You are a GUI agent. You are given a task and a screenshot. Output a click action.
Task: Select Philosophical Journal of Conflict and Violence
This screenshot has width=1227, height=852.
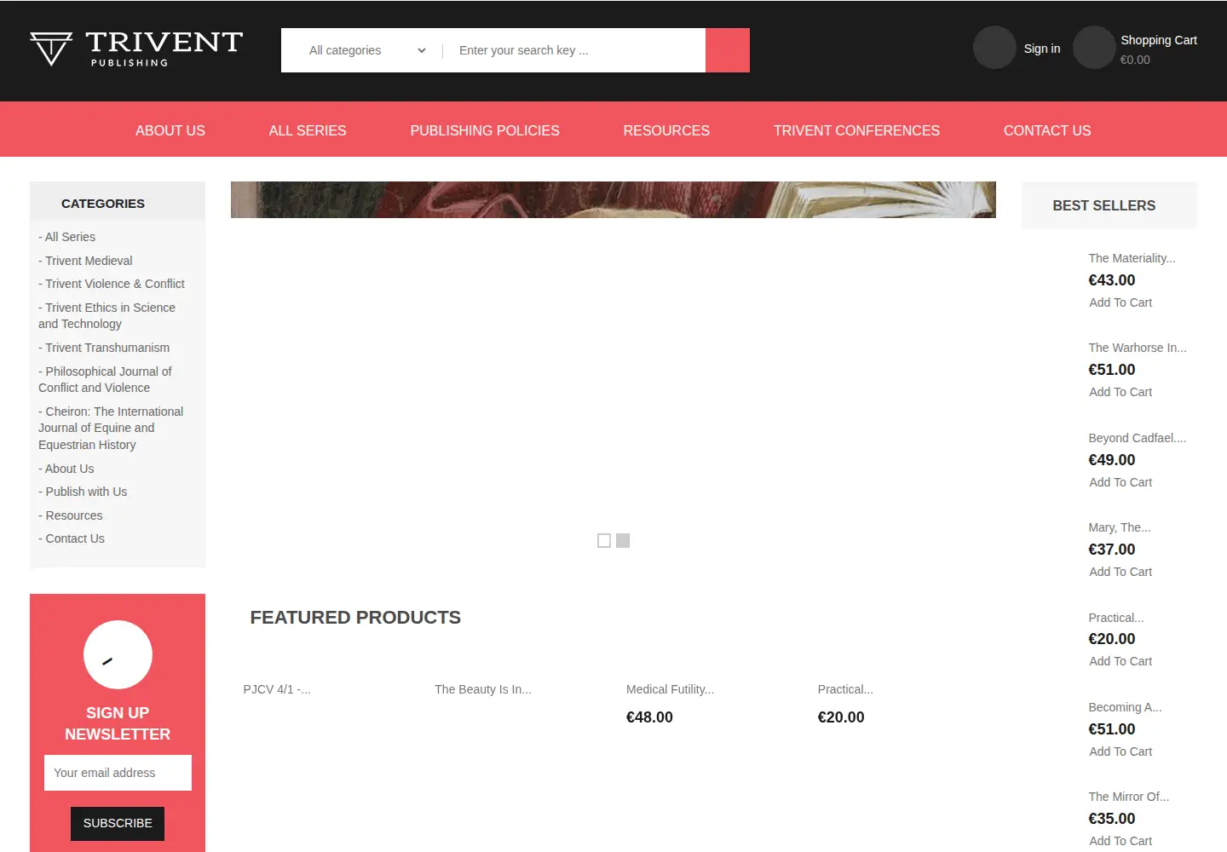coord(105,379)
